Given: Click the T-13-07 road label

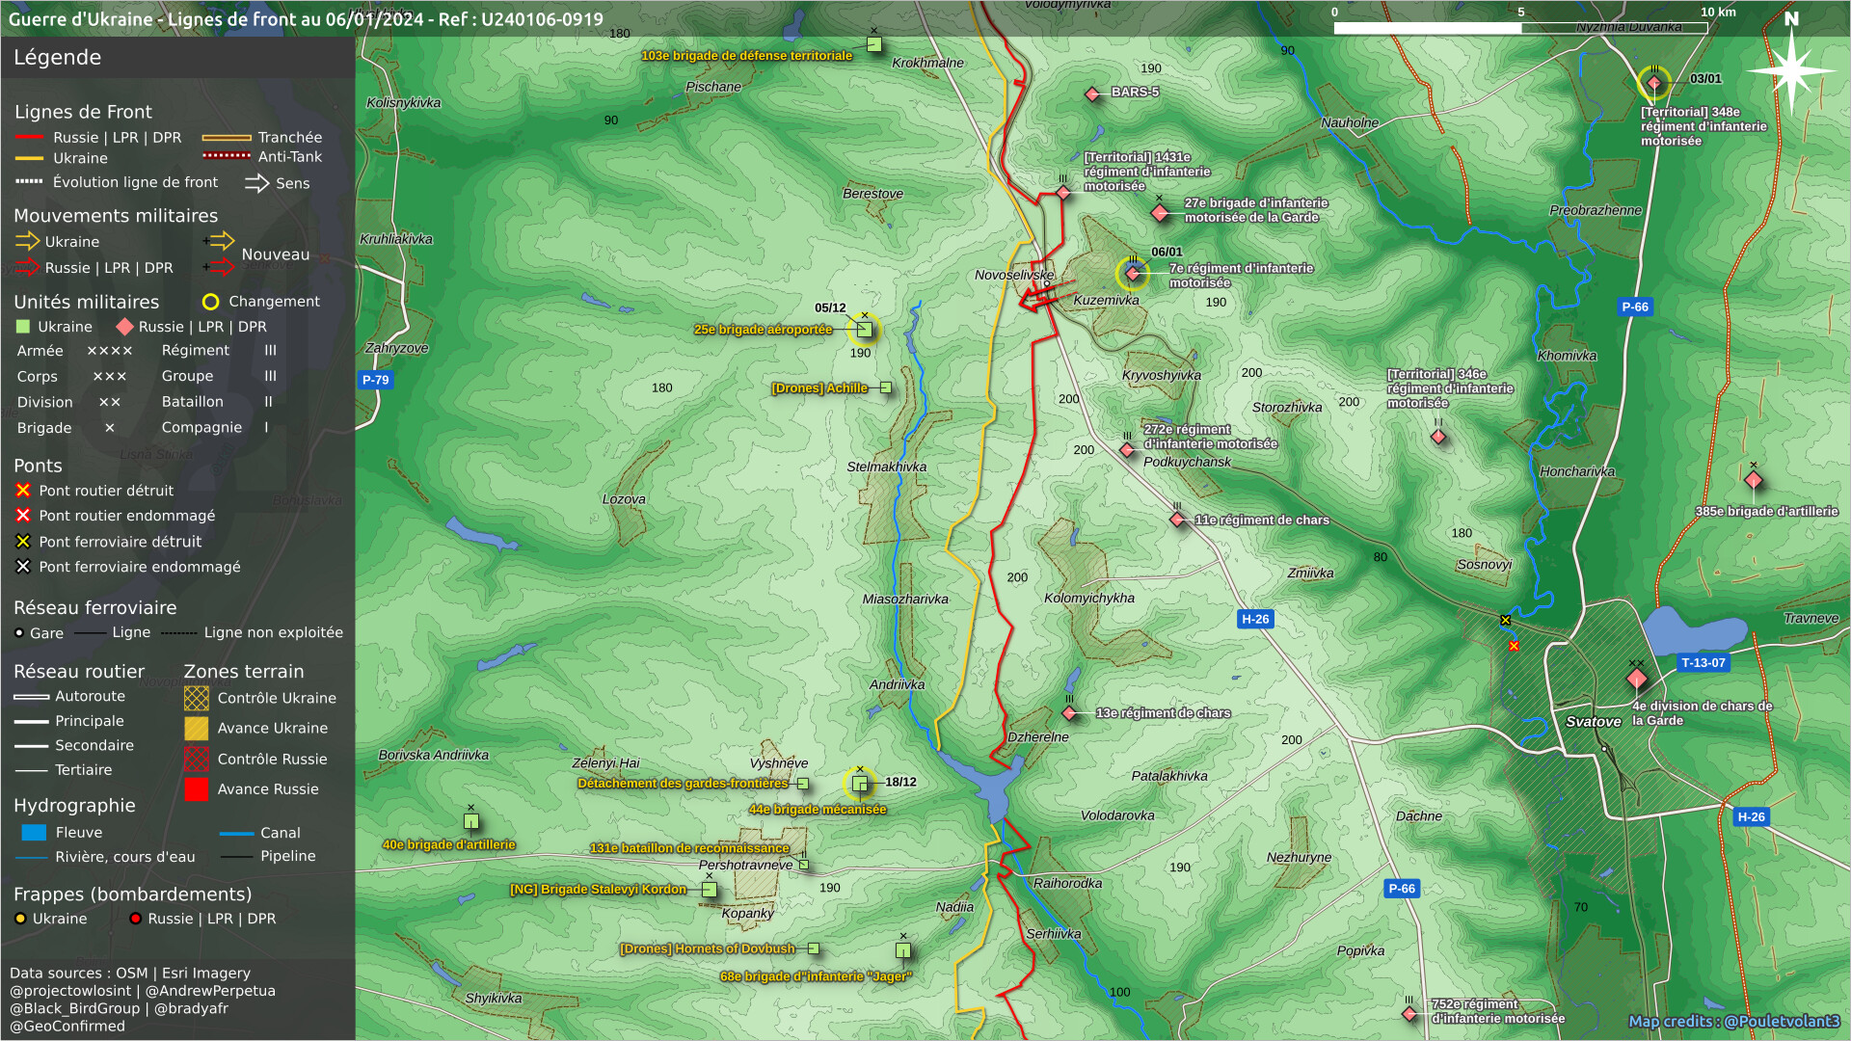Looking at the screenshot, I should coord(1703,662).
